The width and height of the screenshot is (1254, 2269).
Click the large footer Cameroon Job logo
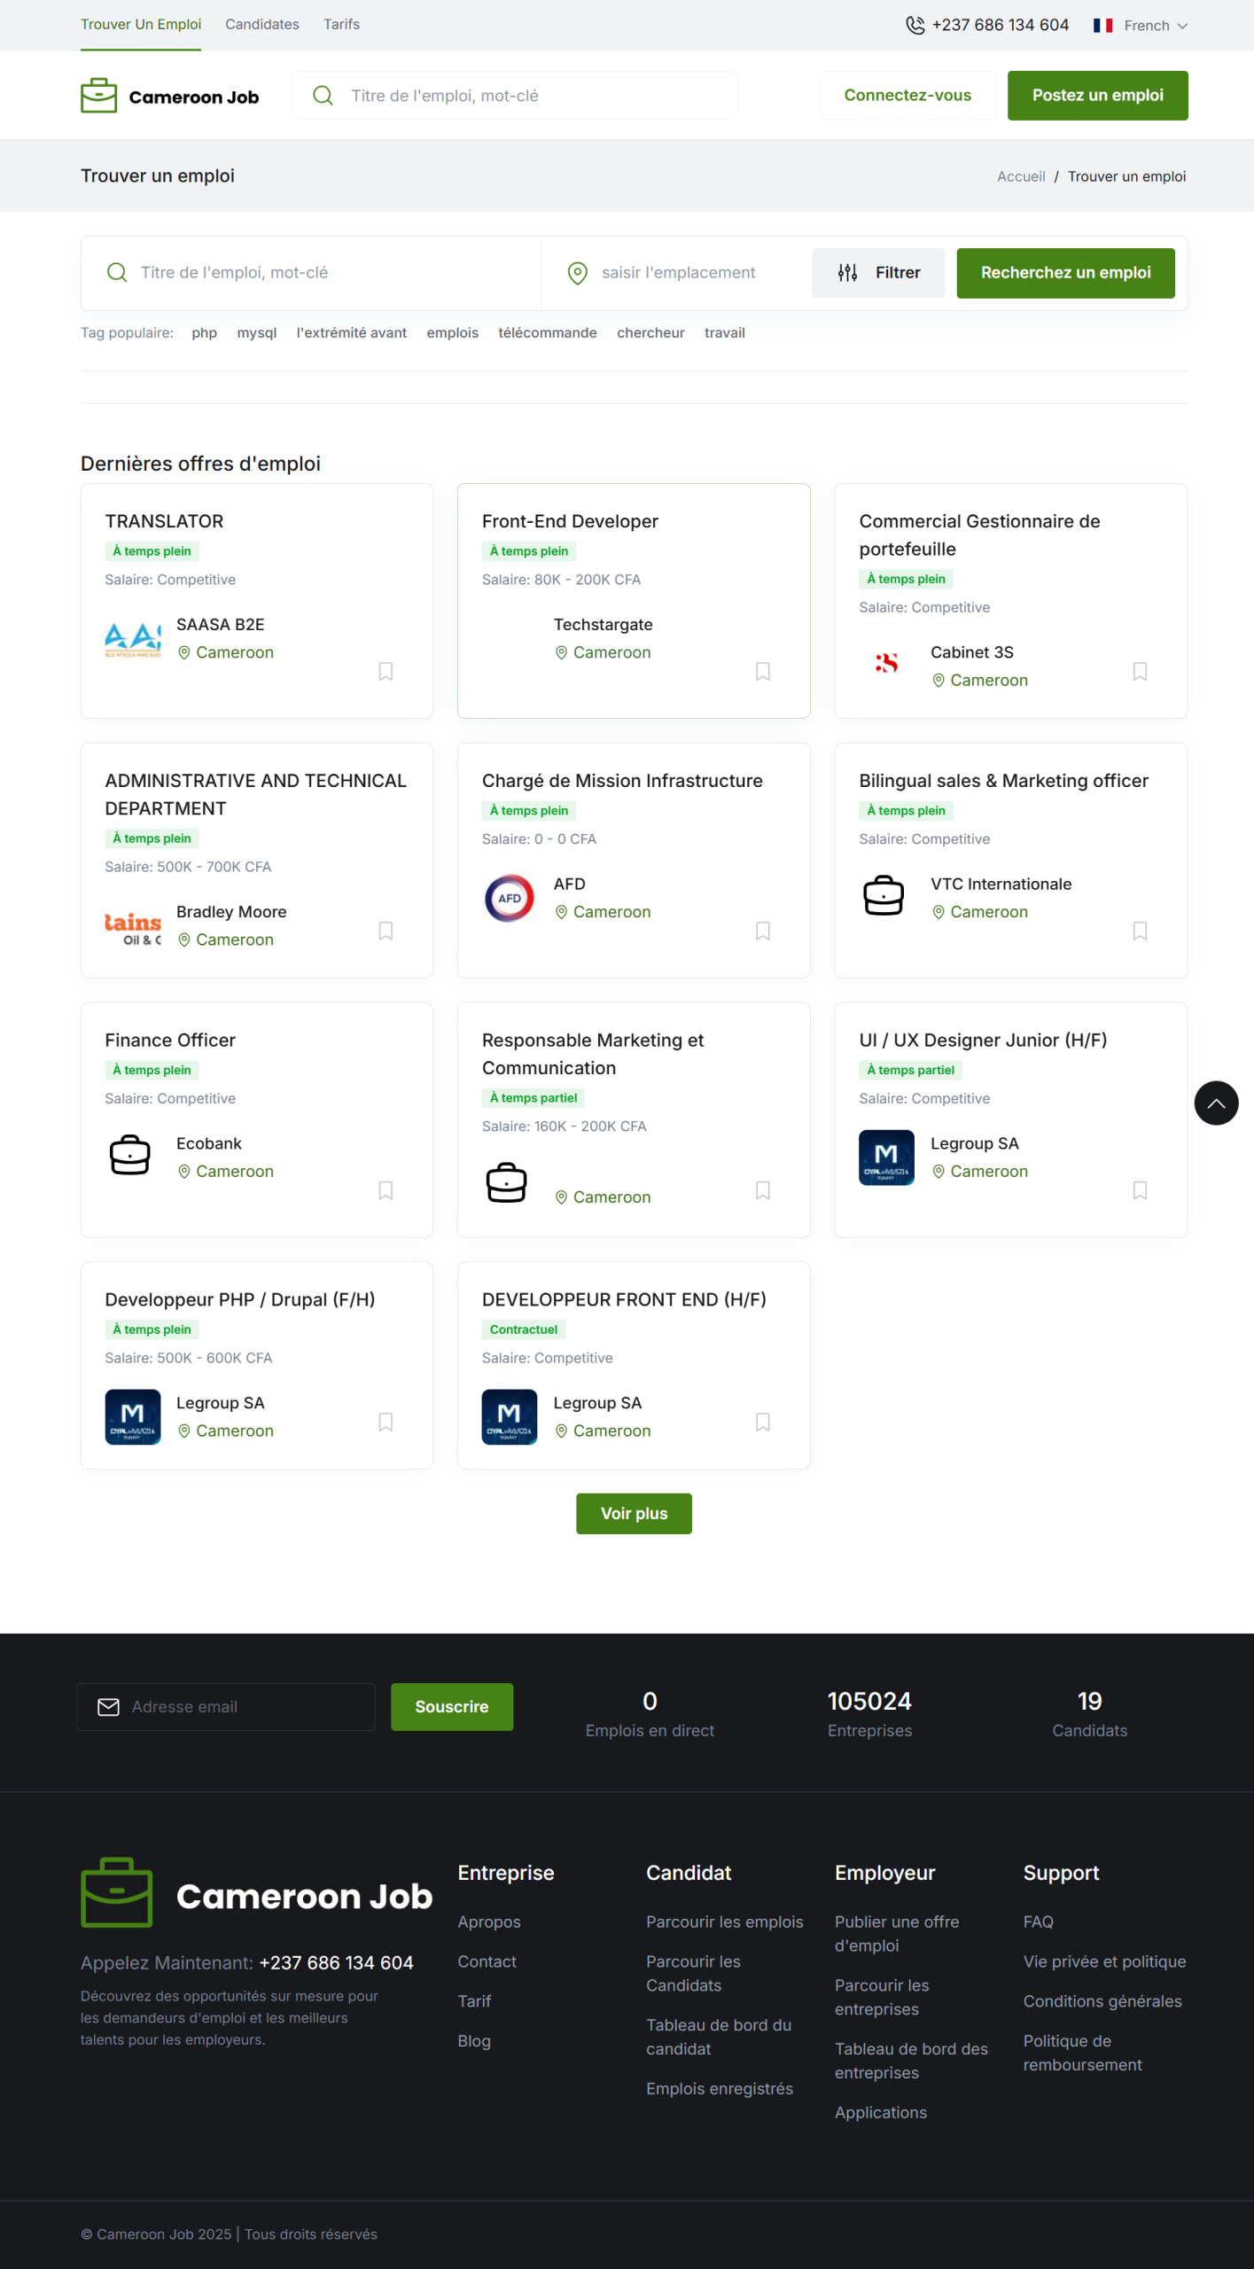[x=116, y=1894]
